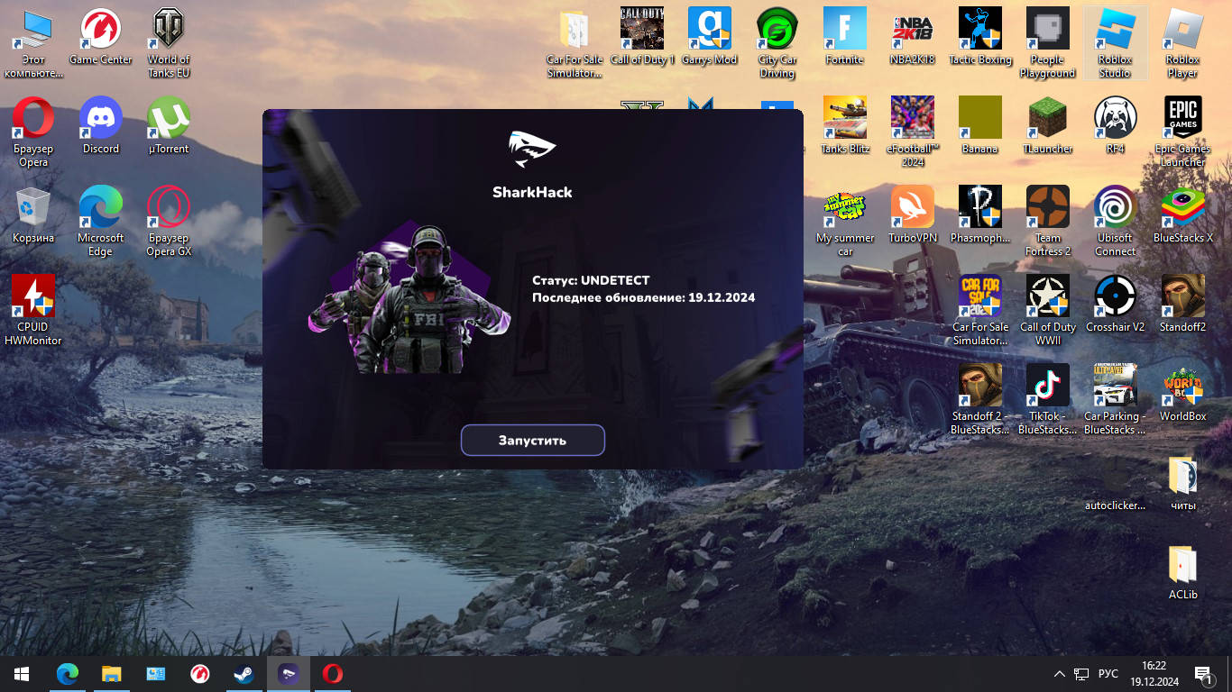Select the Корзина recycle bin
This screenshot has width=1232, height=692.
click(33, 214)
